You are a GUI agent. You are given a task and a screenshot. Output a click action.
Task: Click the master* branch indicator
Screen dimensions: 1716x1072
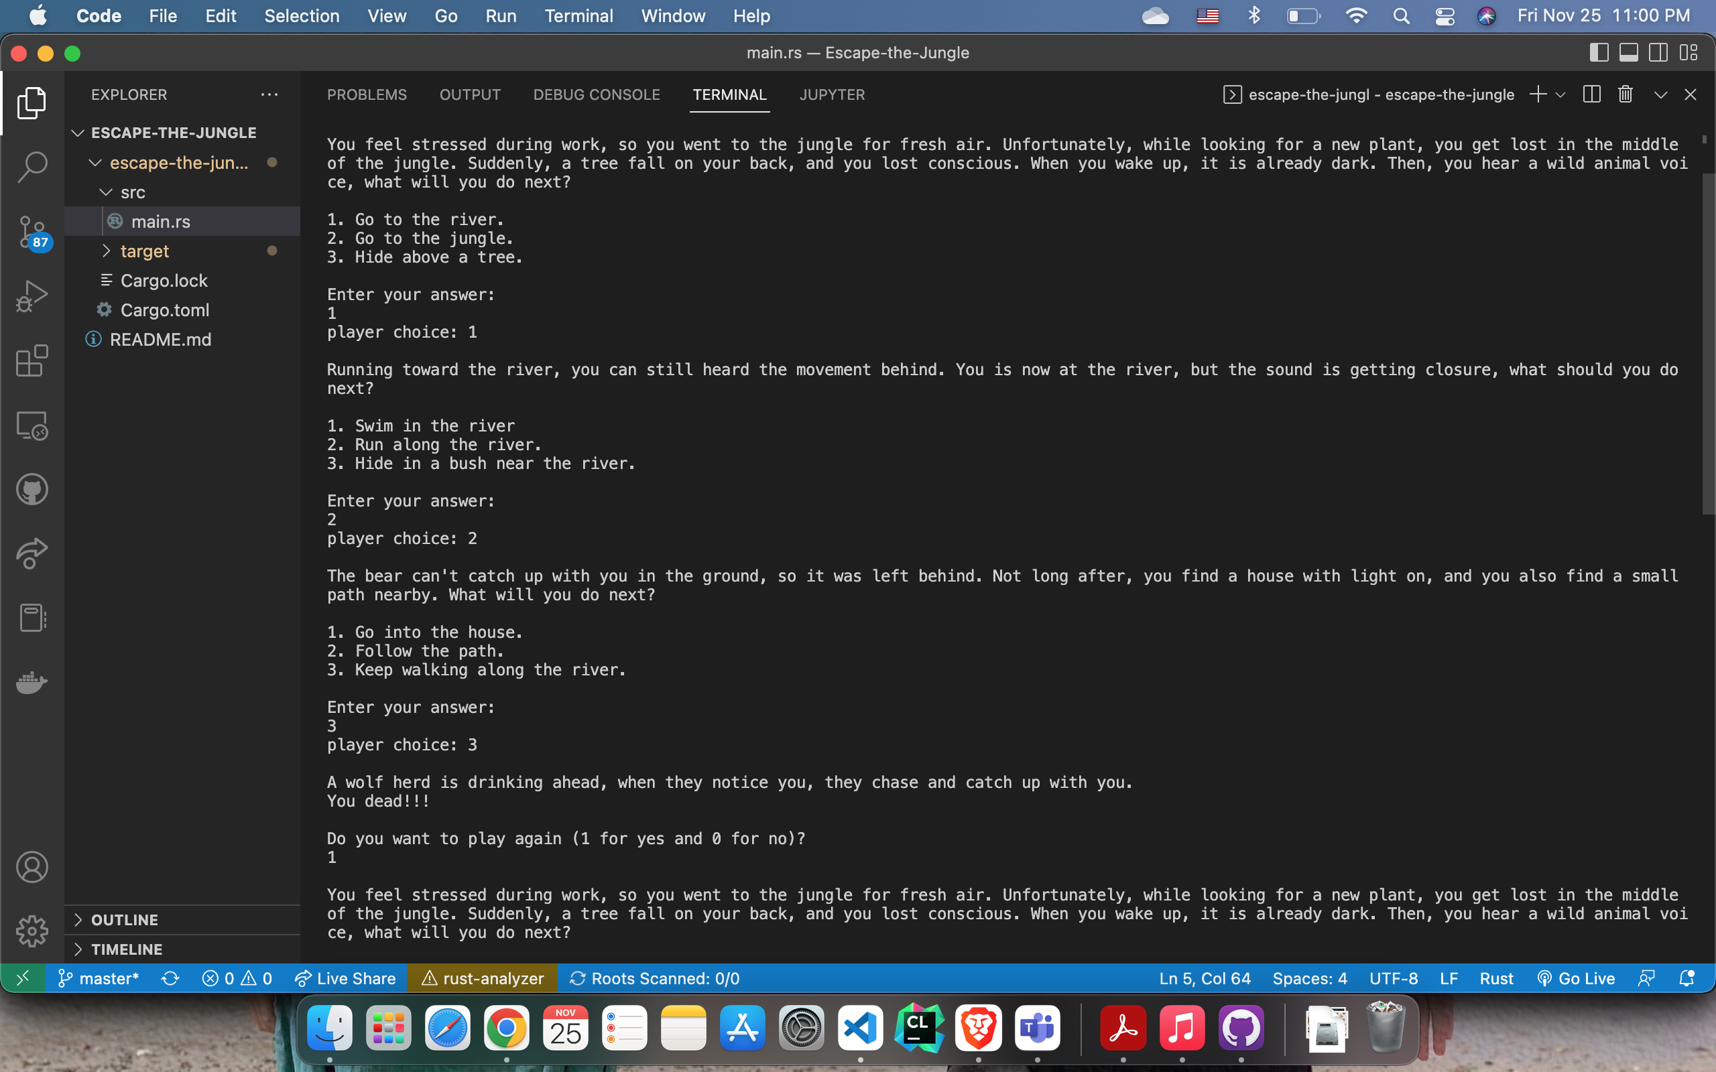pos(98,978)
